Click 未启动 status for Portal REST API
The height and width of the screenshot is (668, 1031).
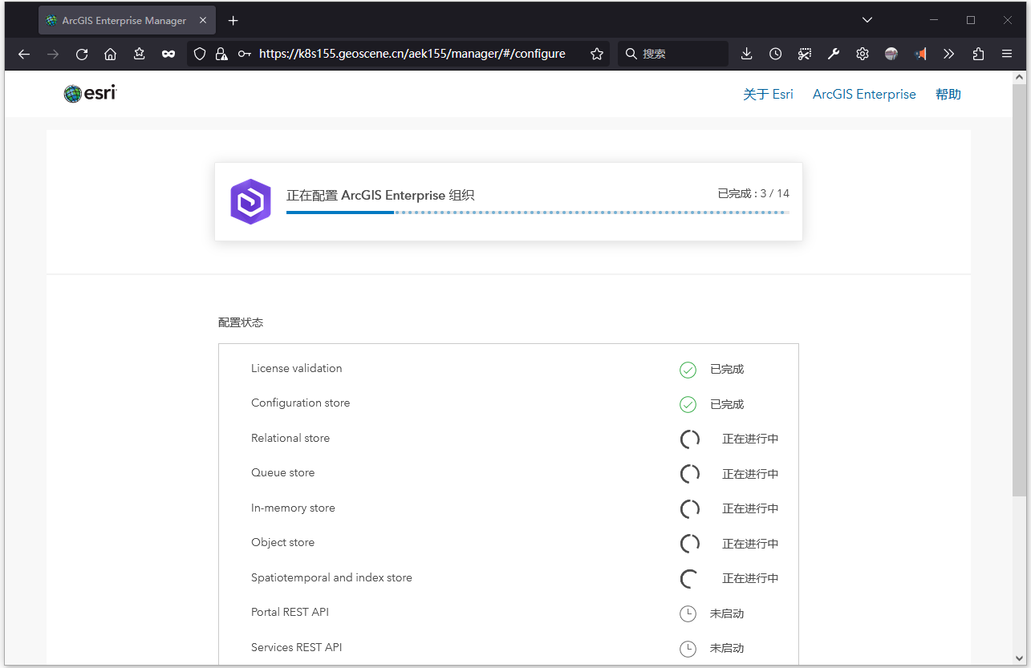point(727,613)
